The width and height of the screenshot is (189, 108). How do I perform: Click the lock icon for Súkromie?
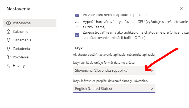[x=9, y=31]
